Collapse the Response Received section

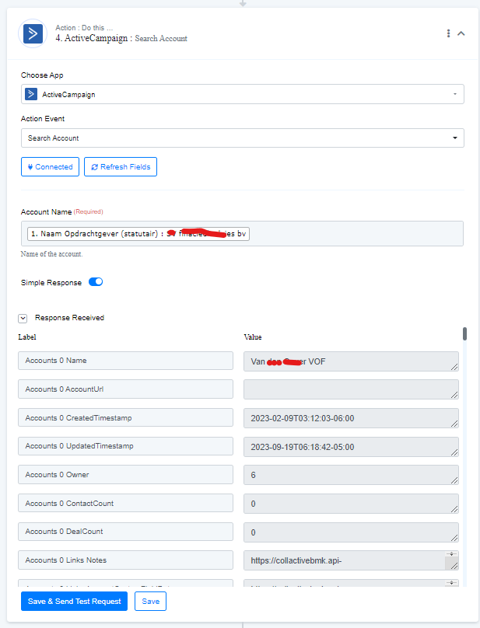pos(23,319)
